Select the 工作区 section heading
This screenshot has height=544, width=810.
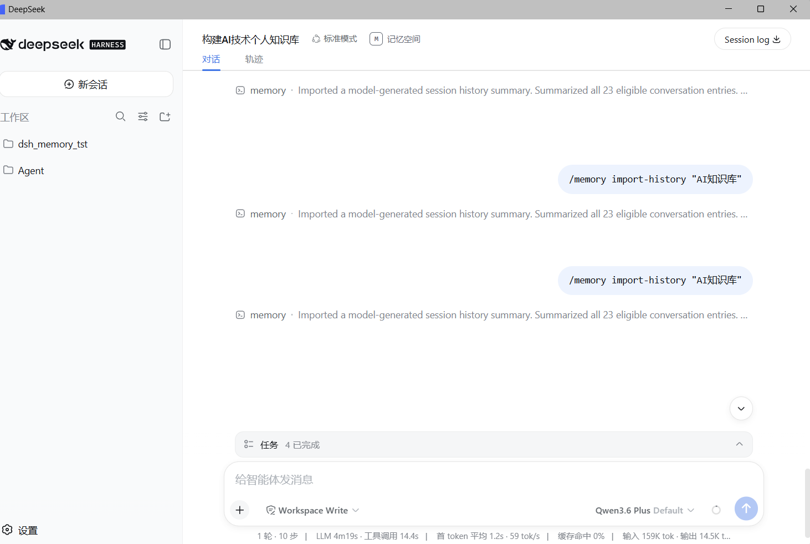pyautogui.click(x=15, y=117)
